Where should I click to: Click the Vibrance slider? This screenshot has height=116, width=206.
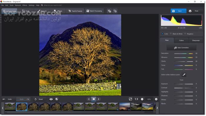184,57
